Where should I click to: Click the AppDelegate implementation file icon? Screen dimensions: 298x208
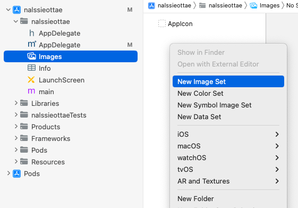point(32,44)
